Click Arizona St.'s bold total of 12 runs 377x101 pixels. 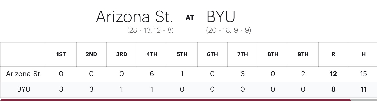[333, 74]
